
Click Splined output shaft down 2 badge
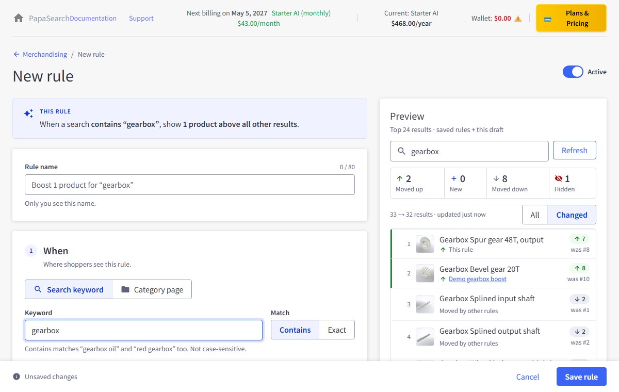[579, 332]
